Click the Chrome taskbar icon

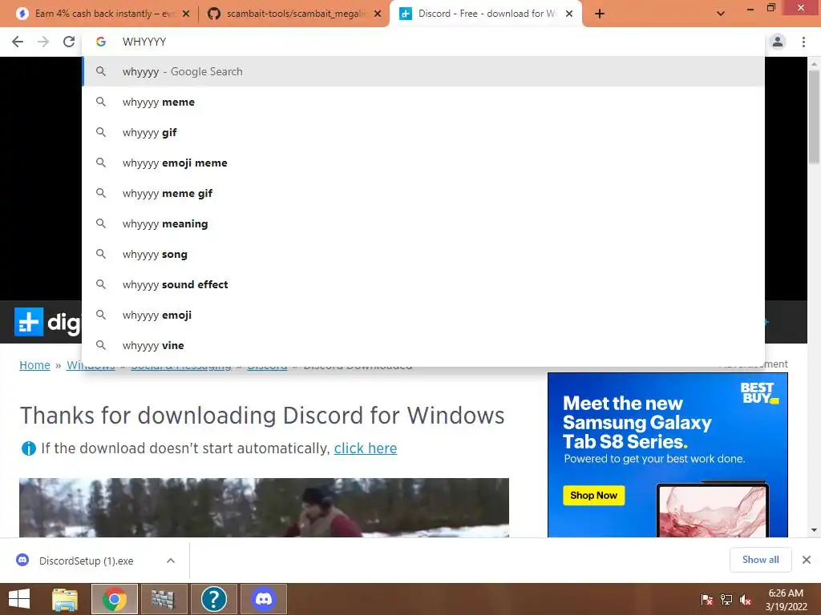point(115,599)
